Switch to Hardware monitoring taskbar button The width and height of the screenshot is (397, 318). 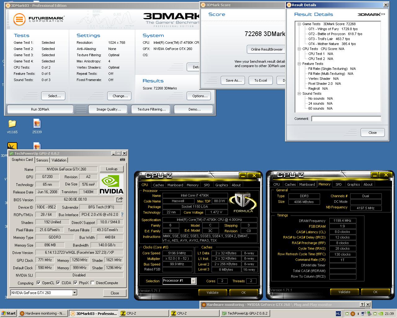[x=43, y=313]
